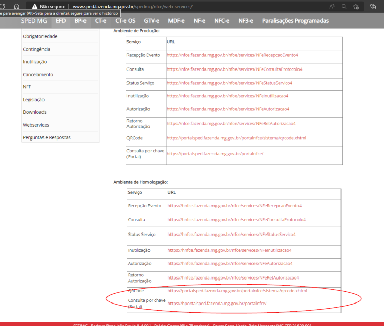Click the 'Não seguro' warning icon

click(35, 6)
